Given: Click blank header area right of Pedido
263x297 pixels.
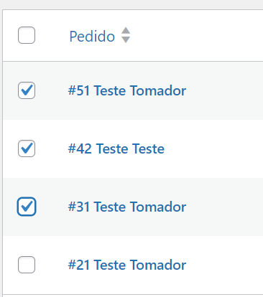Looking at the screenshot, I should pyautogui.click(x=196, y=35).
